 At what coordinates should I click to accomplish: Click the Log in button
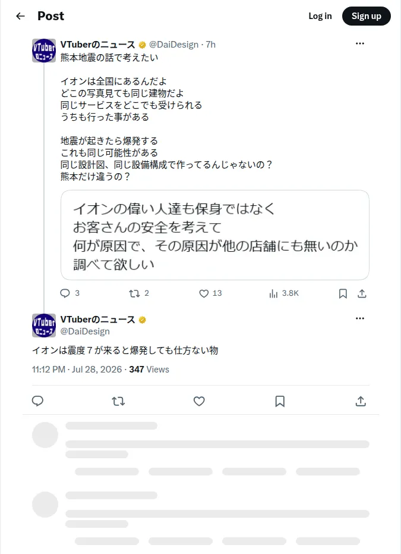tap(320, 16)
